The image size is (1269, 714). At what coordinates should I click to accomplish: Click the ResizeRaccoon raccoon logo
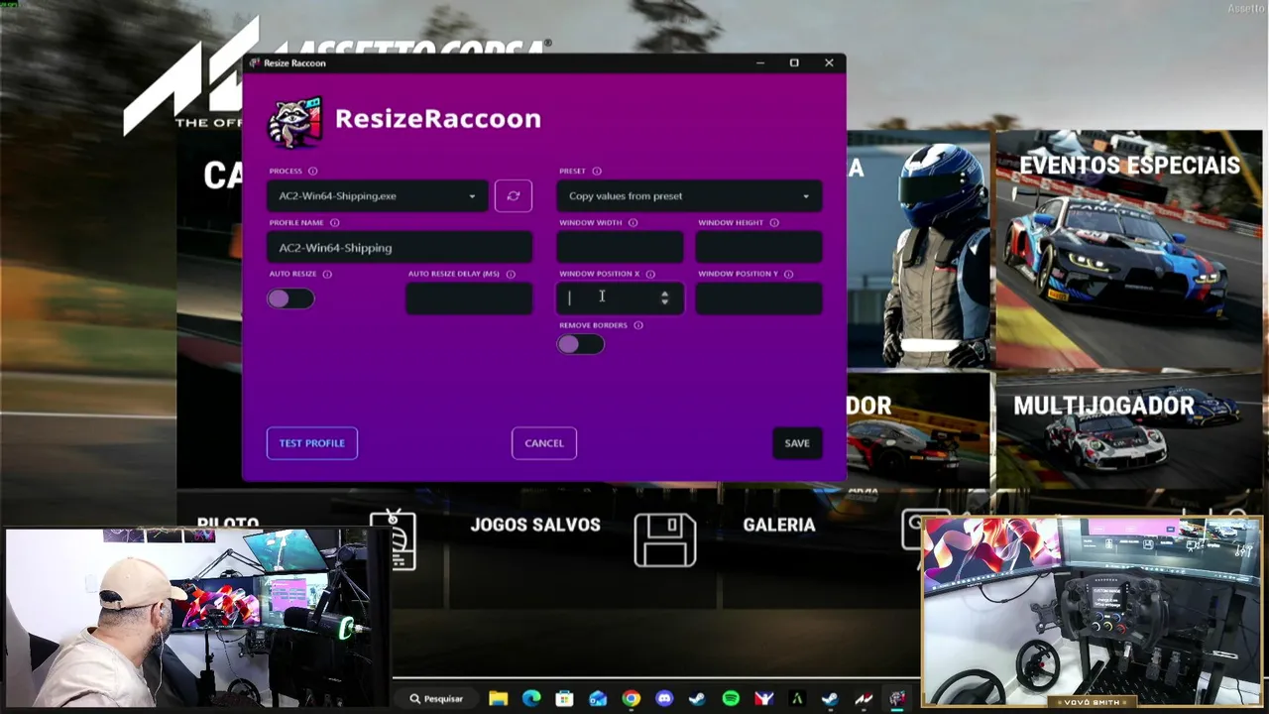tap(295, 121)
